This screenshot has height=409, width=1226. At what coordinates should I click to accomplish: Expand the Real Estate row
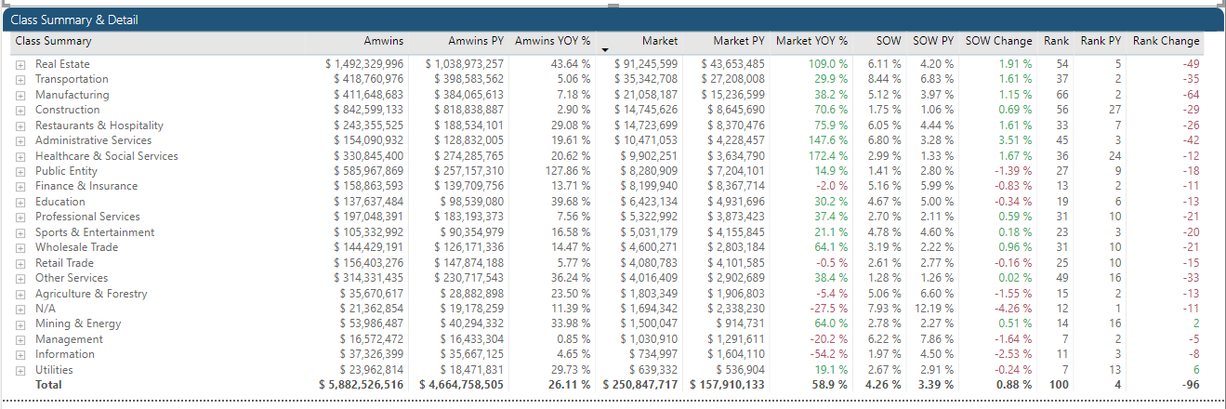[20, 64]
